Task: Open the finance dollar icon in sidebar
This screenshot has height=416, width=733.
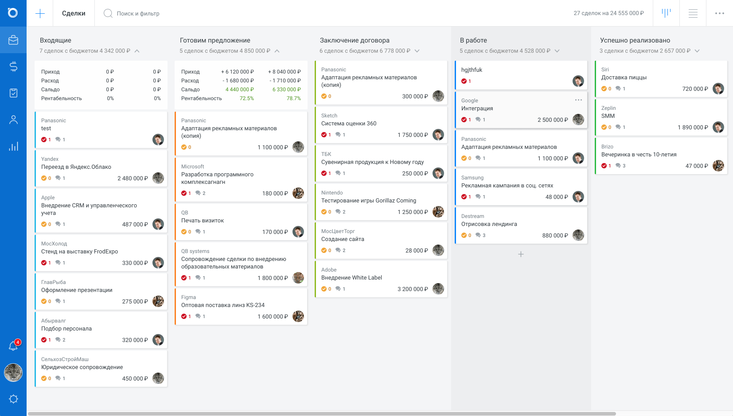Action: point(13,66)
